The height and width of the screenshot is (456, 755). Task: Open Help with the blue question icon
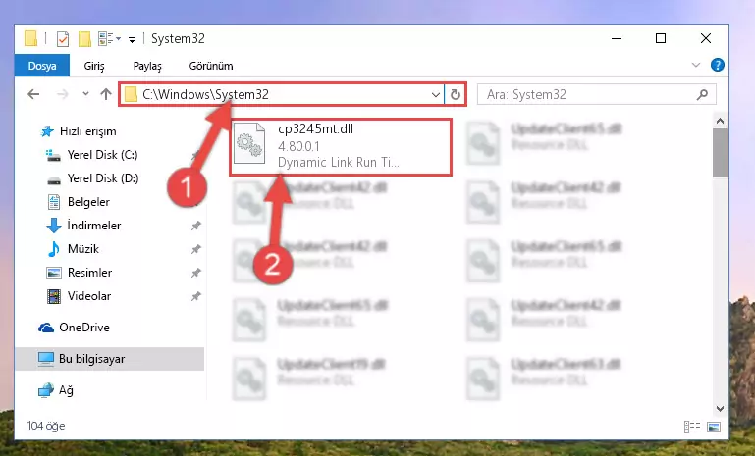[x=718, y=65]
